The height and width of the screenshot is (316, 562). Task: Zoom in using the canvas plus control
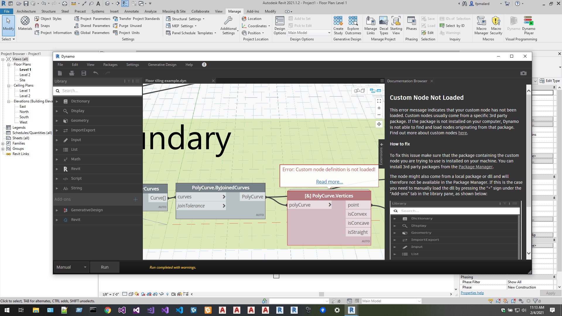pos(379,108)
